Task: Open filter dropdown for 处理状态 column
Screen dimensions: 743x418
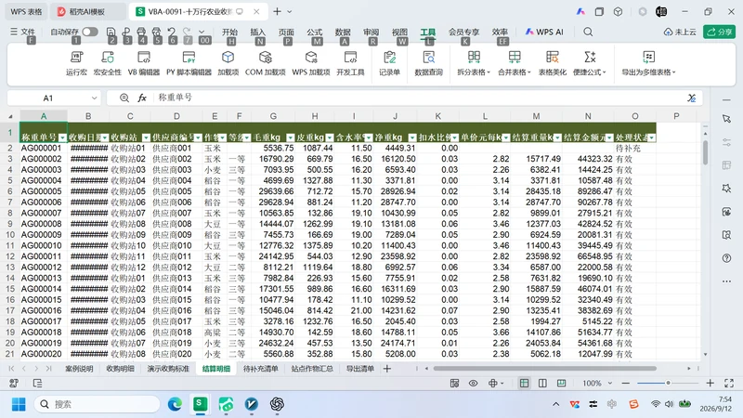Action: point(652,137)
